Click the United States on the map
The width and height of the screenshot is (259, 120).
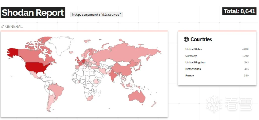point(37,67)
